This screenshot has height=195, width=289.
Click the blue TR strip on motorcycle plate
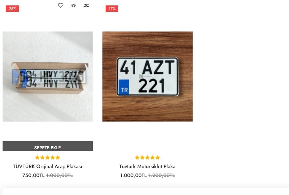[124, 87]
